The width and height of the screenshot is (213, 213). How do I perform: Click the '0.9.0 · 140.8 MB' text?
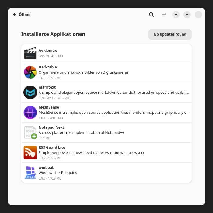[x=50, y=178]
